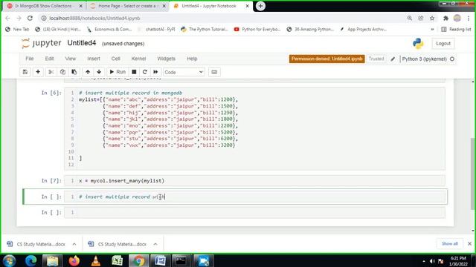Open Chrome profile avatar
The image size is (476, 267).
pyautogui.click(x=457, y=18)
